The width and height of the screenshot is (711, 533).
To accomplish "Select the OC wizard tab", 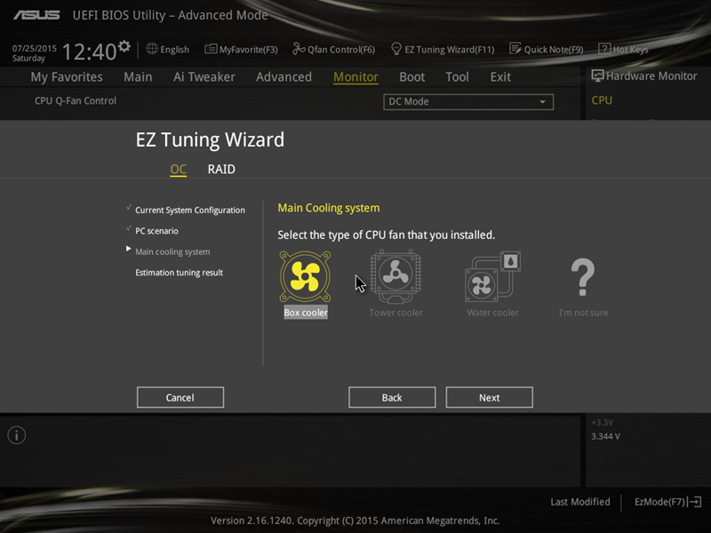I will click(179, 170).
